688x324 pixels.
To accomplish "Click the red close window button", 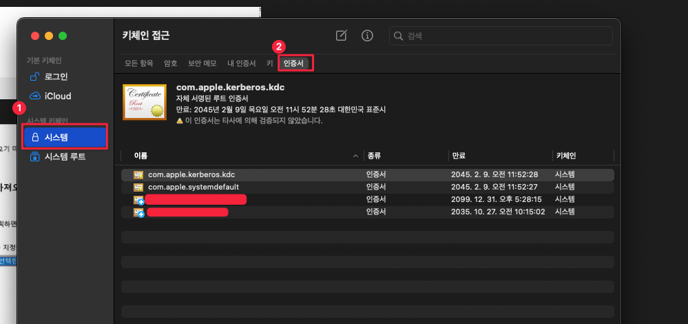I will 35,36.
